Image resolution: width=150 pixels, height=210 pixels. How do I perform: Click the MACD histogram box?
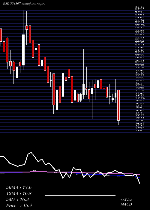tap(82, 195)
